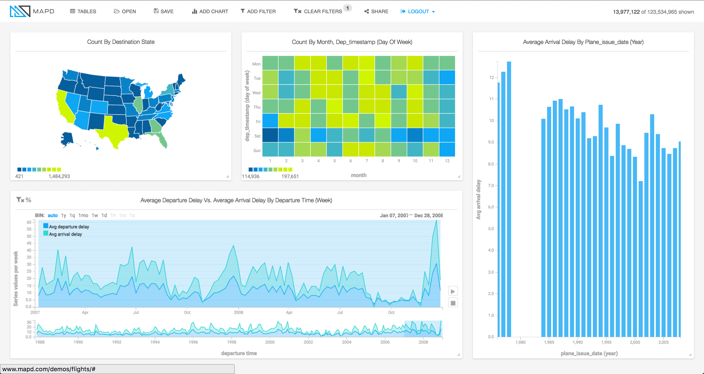The height and width of the screenshot is (374, 704).
Task: Open the Logout dropdown
Action: [418, 11]
